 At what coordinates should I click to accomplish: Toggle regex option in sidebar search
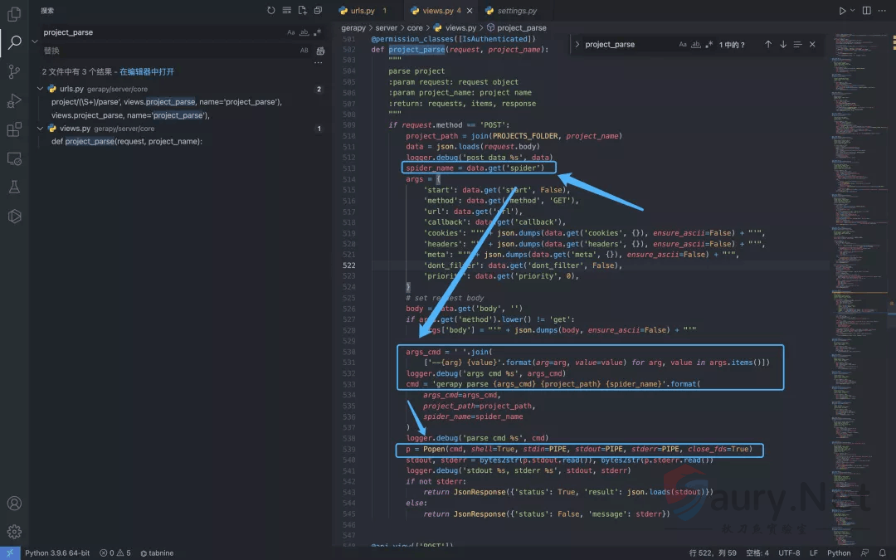317,32
